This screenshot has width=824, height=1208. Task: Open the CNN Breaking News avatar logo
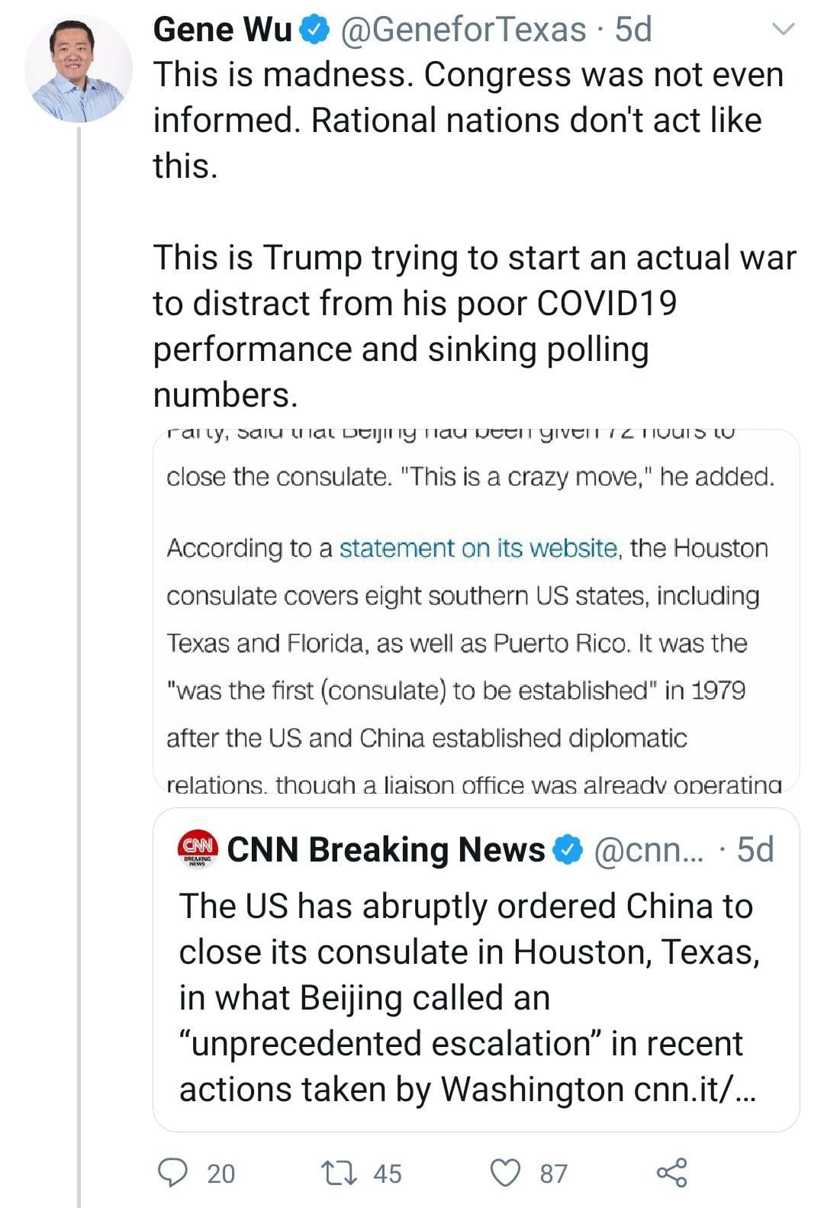click(198, 849)
